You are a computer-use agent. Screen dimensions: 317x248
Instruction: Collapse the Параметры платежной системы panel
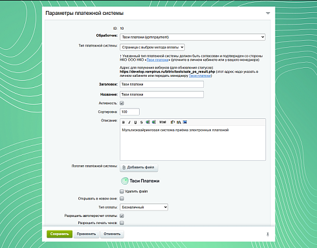268,14
